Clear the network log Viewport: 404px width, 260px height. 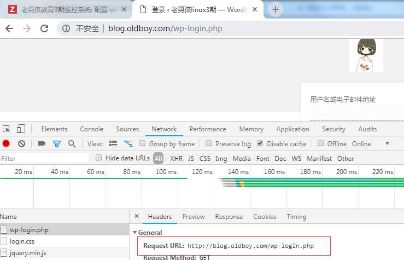(x=21, y=143)
